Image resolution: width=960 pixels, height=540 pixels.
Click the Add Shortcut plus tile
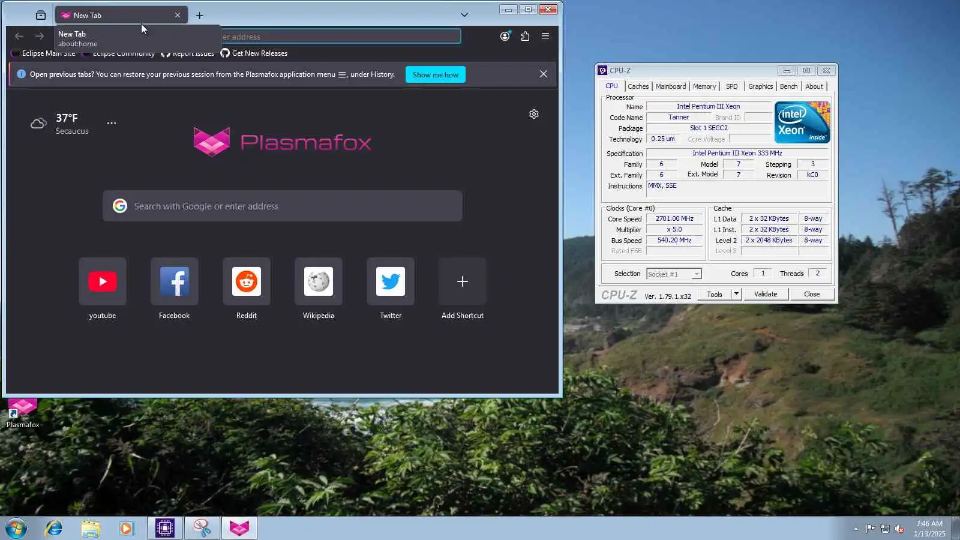[463, 281]
